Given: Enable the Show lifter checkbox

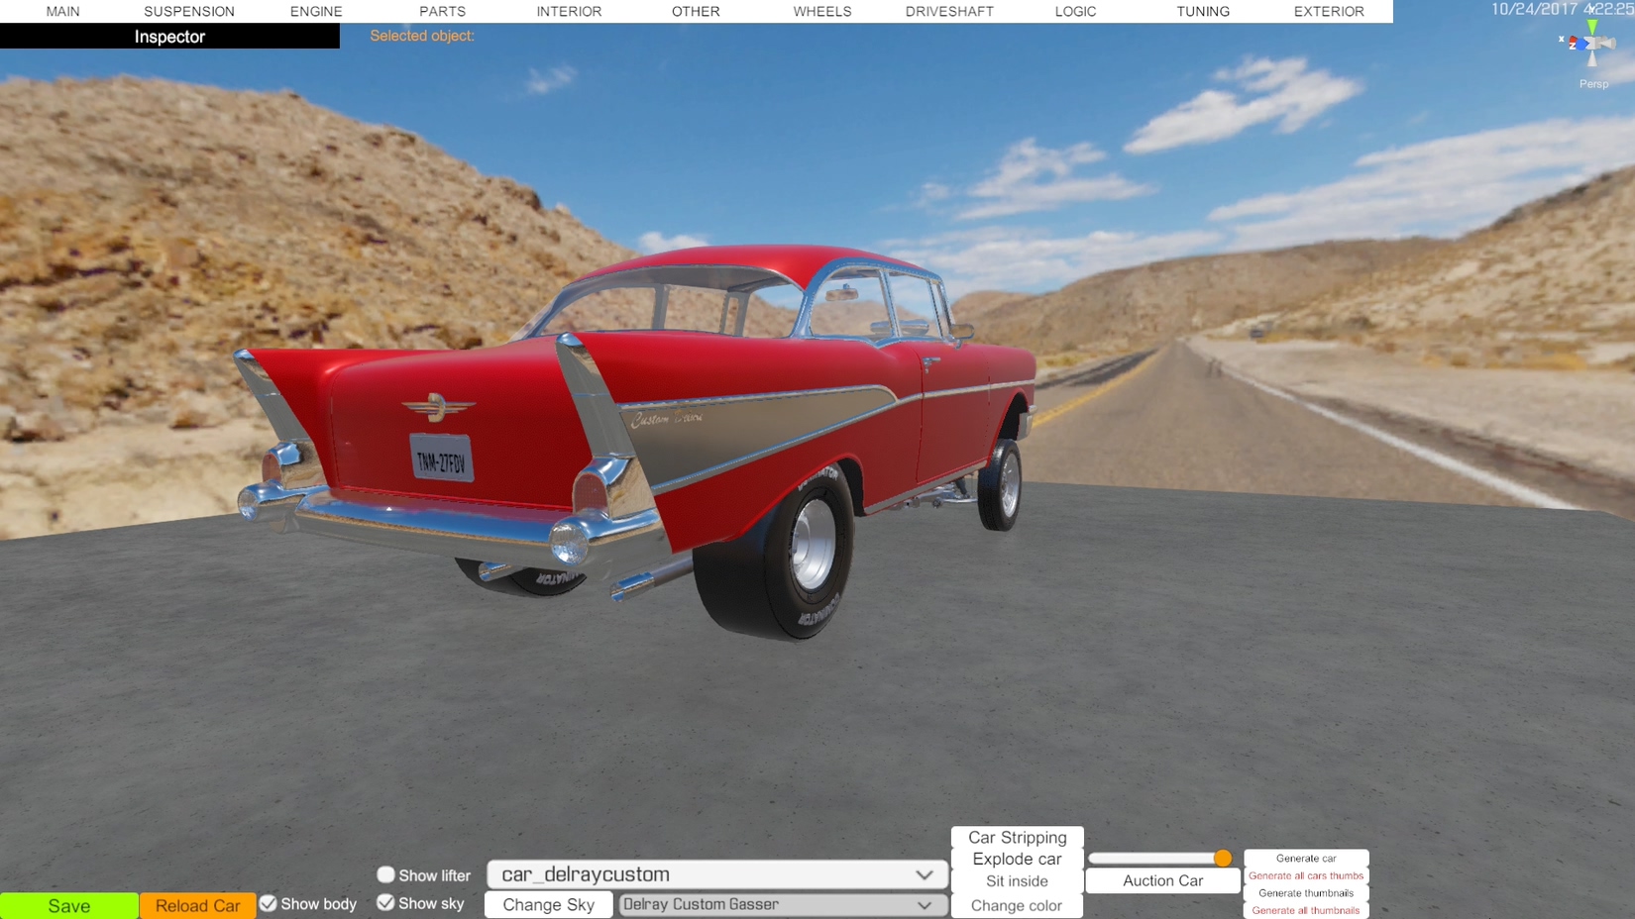Looking at the screenshot, I should click(385, 874).
